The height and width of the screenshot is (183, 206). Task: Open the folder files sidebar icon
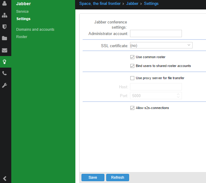coord(5,38)
